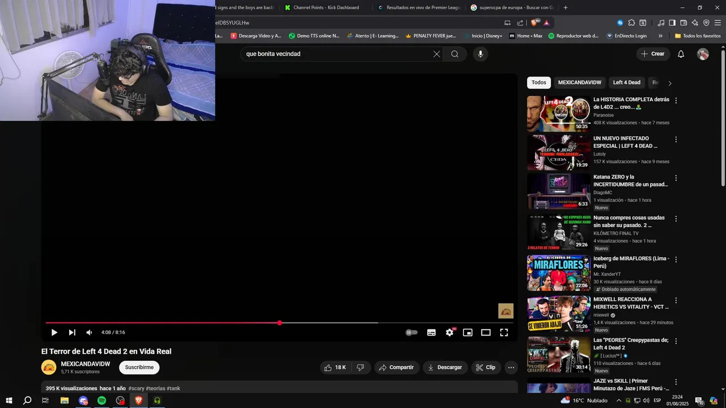Viewport: 726px width, 408px height.
Task: Toggle subtitles on the video player
Action: tap(432, 333)
